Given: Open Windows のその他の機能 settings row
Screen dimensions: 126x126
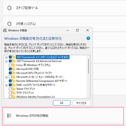Looking at the screenshot, I should (63, 116).
